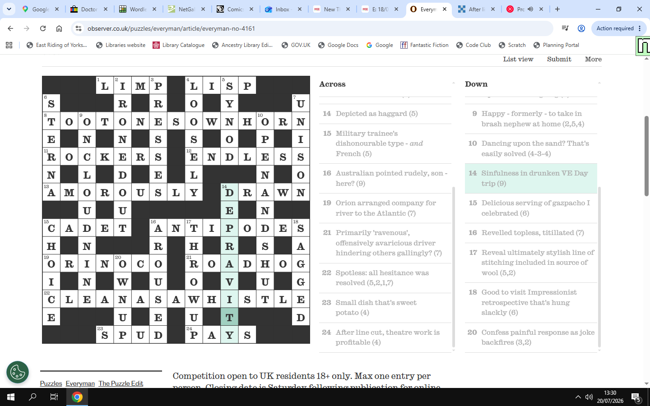This screenshot has width=650, height=406.
Task: Open the Windows Start menu
Action: [11, 397]
